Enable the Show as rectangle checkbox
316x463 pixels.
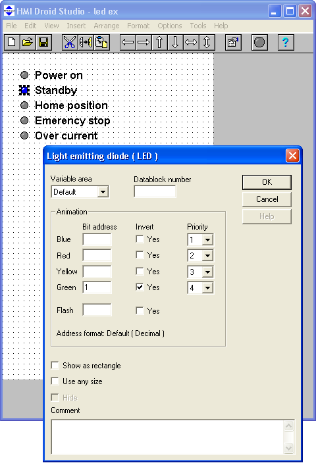[55, 365]
